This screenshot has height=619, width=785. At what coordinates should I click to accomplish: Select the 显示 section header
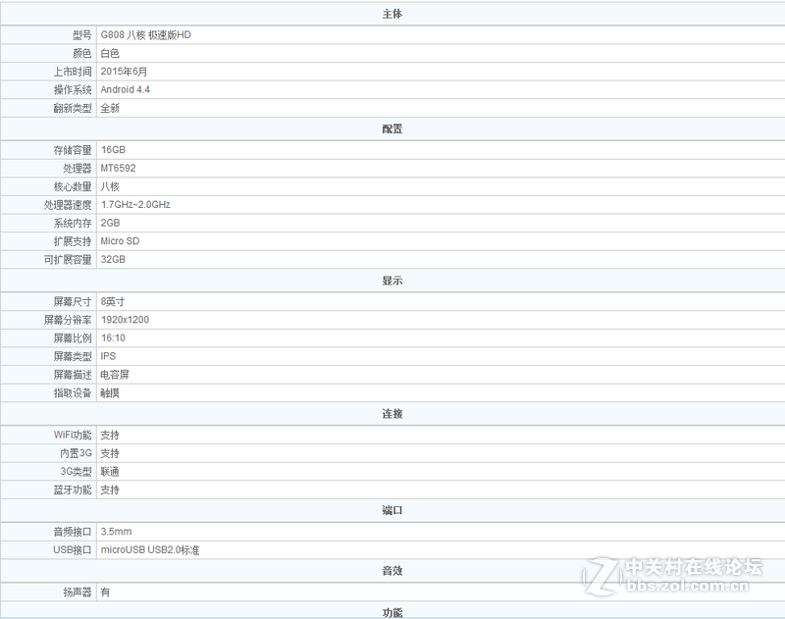click(392, 281)
